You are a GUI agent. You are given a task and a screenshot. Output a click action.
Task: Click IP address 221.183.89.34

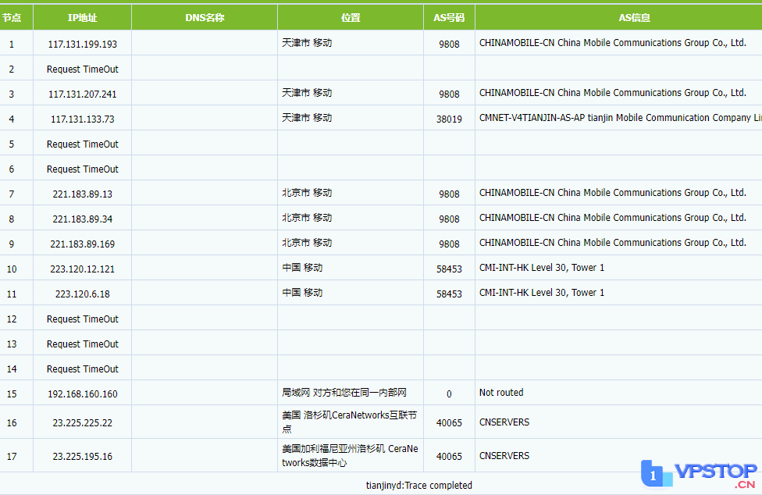point(83,219)
